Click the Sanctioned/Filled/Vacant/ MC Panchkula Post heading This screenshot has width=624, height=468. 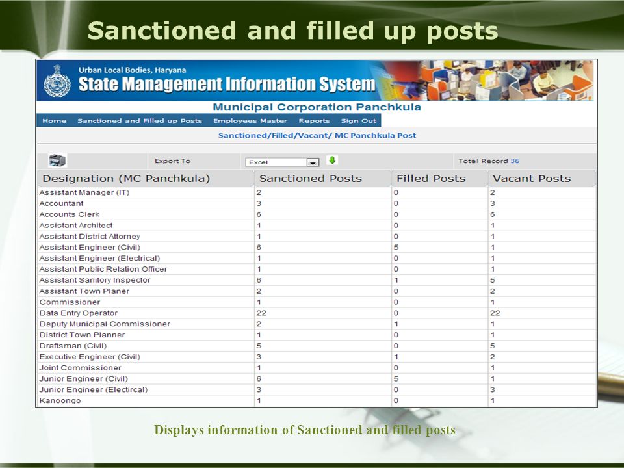click(317, 135)
